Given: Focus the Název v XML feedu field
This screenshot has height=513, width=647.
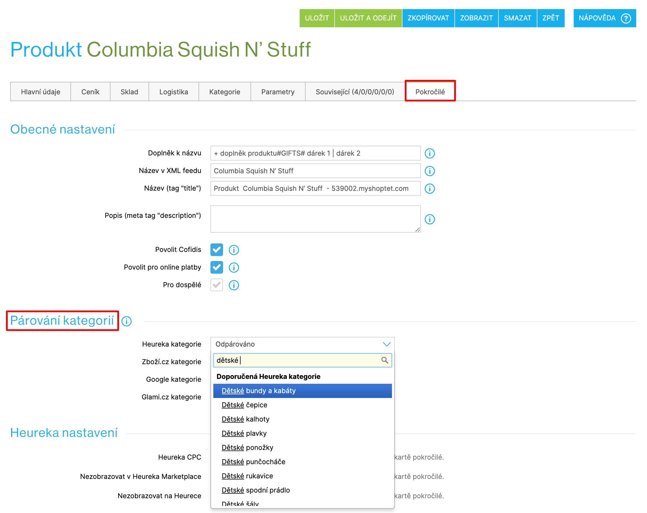Looking at the screenshot, I should pyautogui.click(x=315, y=171).
